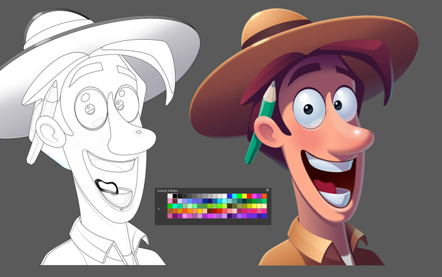442x277 pixels.
Task: Select the no-color swatch with red slash
Action: pos(170,196)
